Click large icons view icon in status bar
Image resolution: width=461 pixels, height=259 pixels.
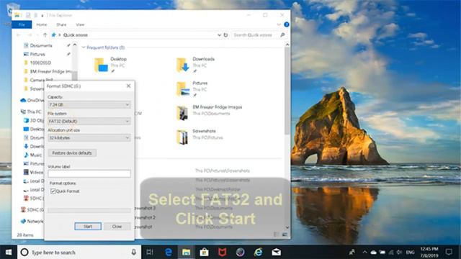285,235
